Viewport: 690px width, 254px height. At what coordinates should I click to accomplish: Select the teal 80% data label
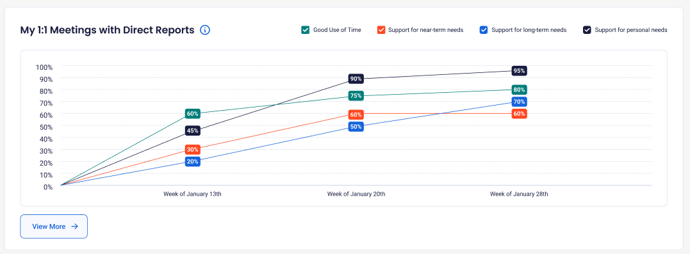coord(519,90)
